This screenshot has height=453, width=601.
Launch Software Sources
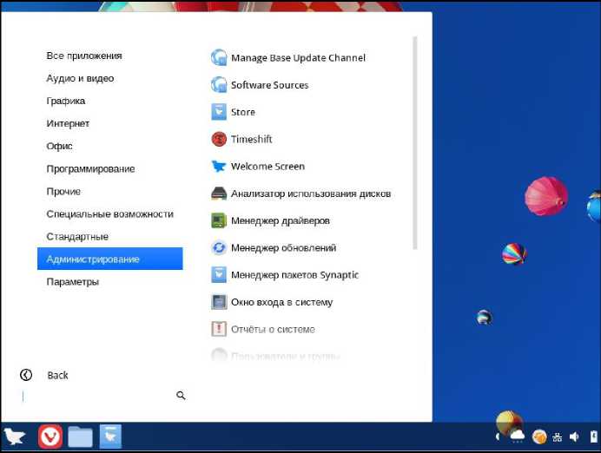(269, 85)
